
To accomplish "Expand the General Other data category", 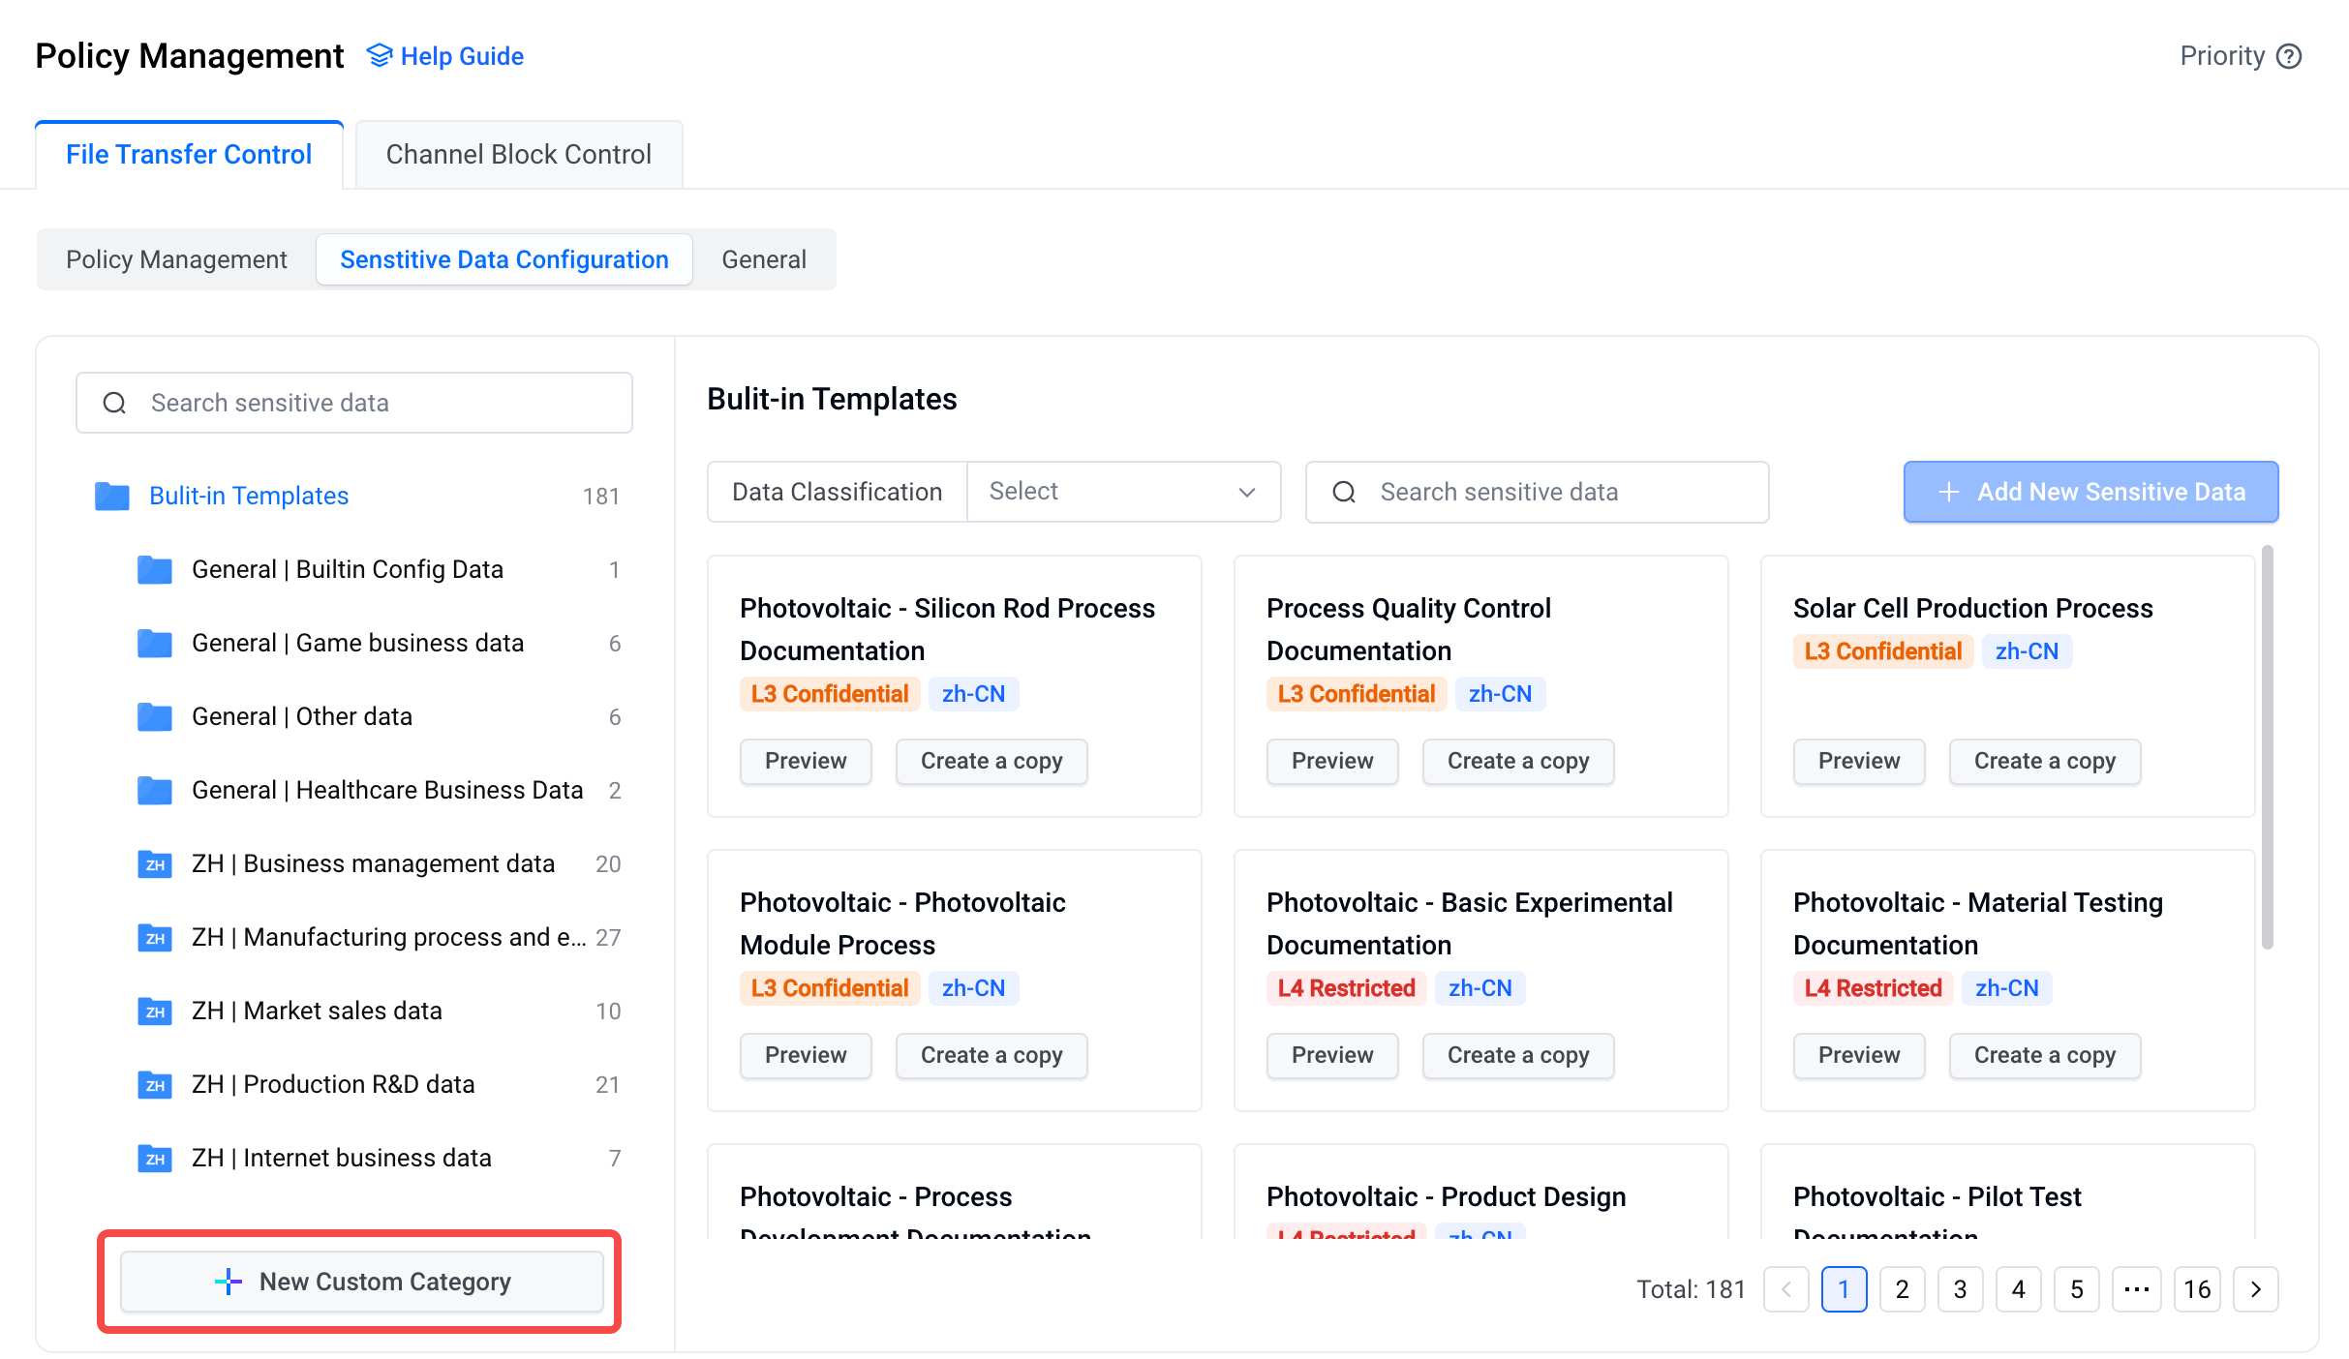I will (x=301, y=715).
